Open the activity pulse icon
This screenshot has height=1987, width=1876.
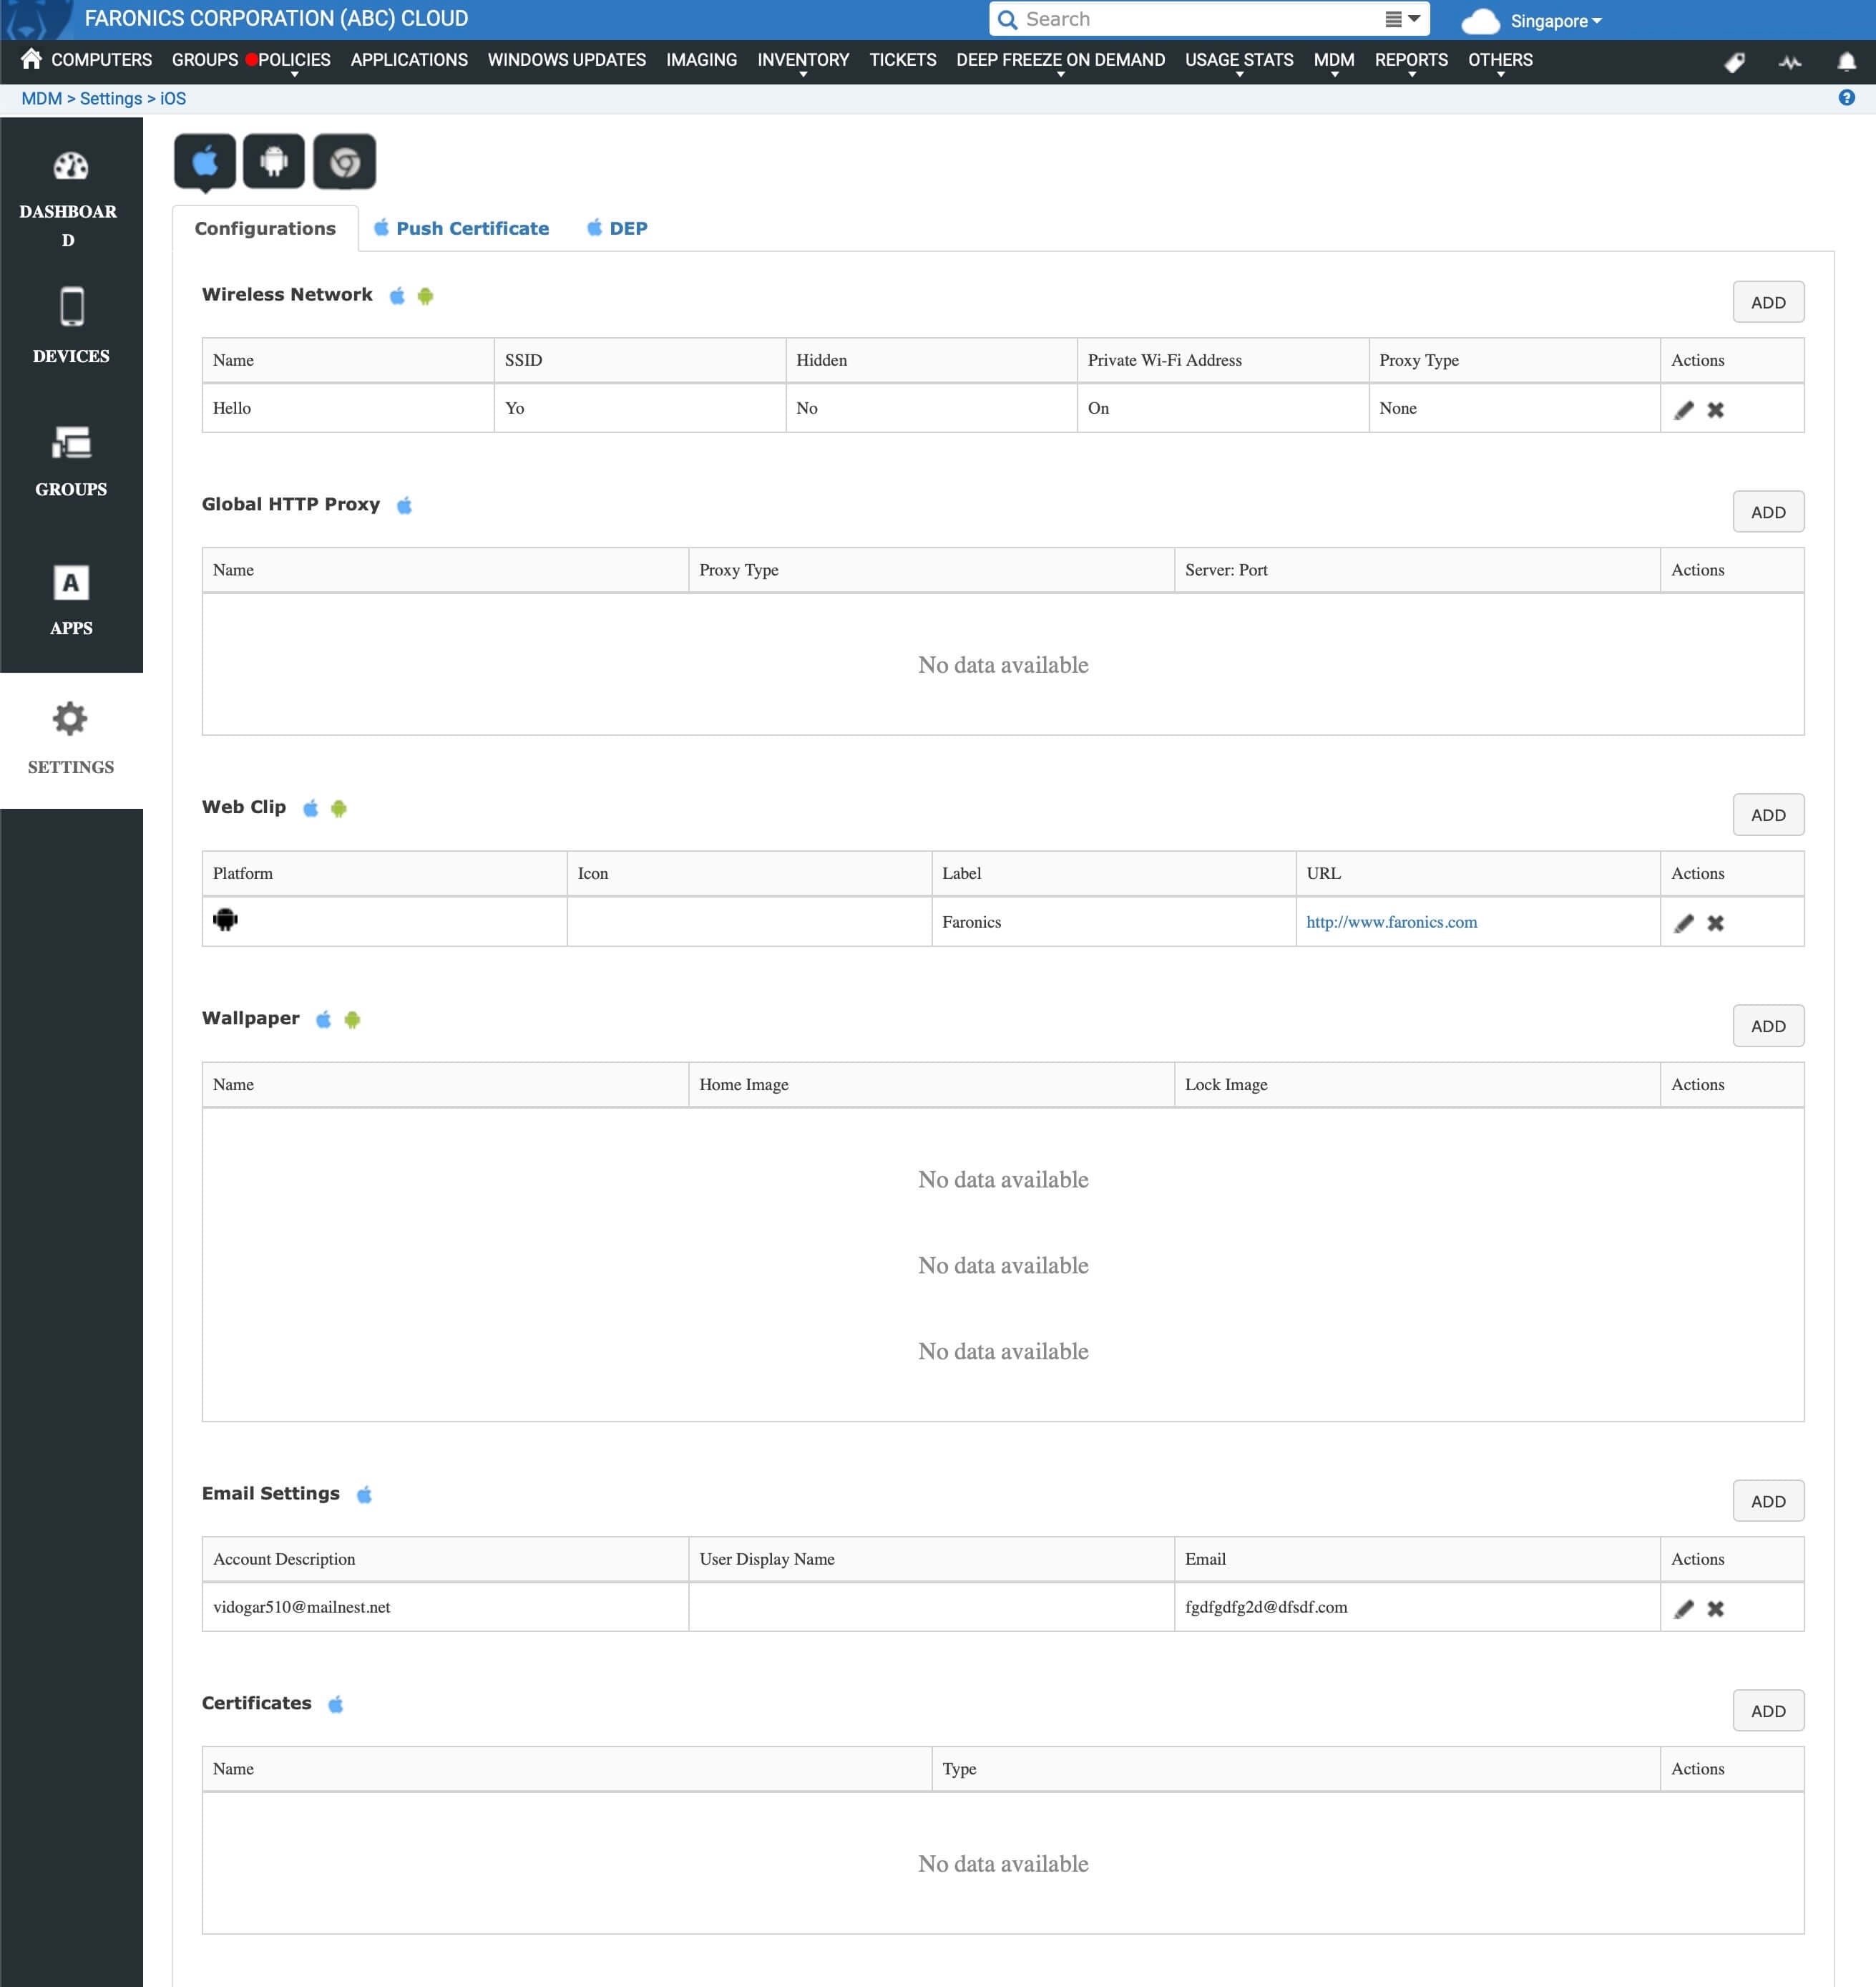[x=1790, y=62]
